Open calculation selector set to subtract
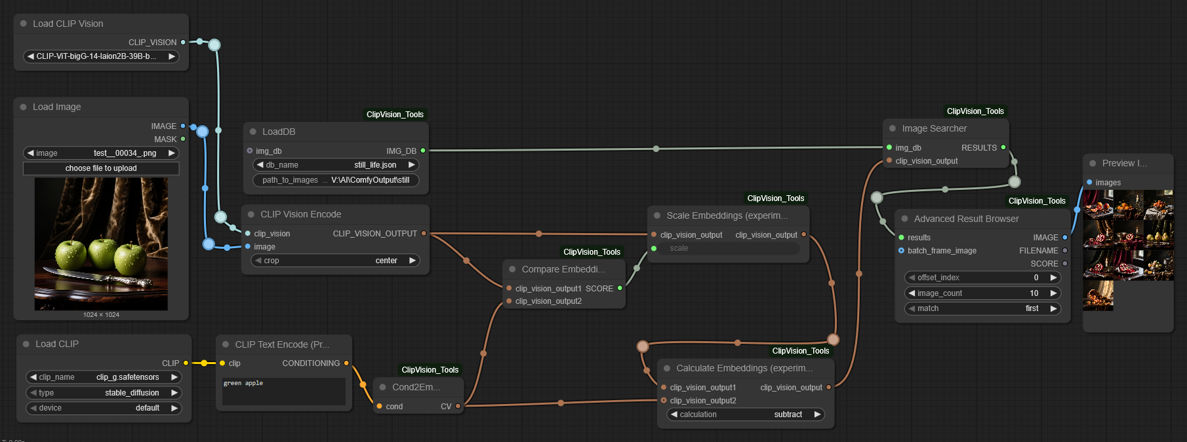 (746, 414)
